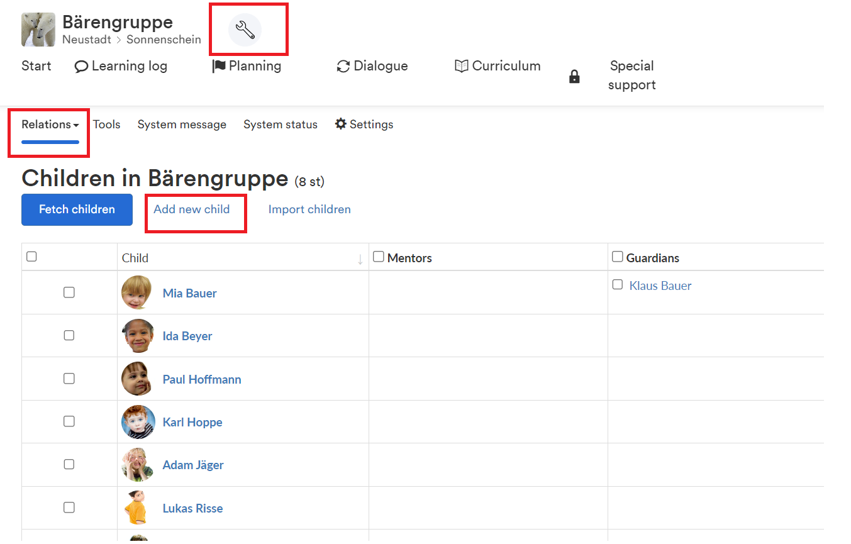
Task: Click the lock icon before Special support
Action: (x=574, y=77)
